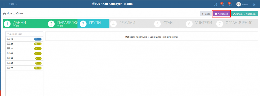Screen dimensions: 260x96
Task: Click the Нов шаблон page heading
Action: tap(15, 13)
